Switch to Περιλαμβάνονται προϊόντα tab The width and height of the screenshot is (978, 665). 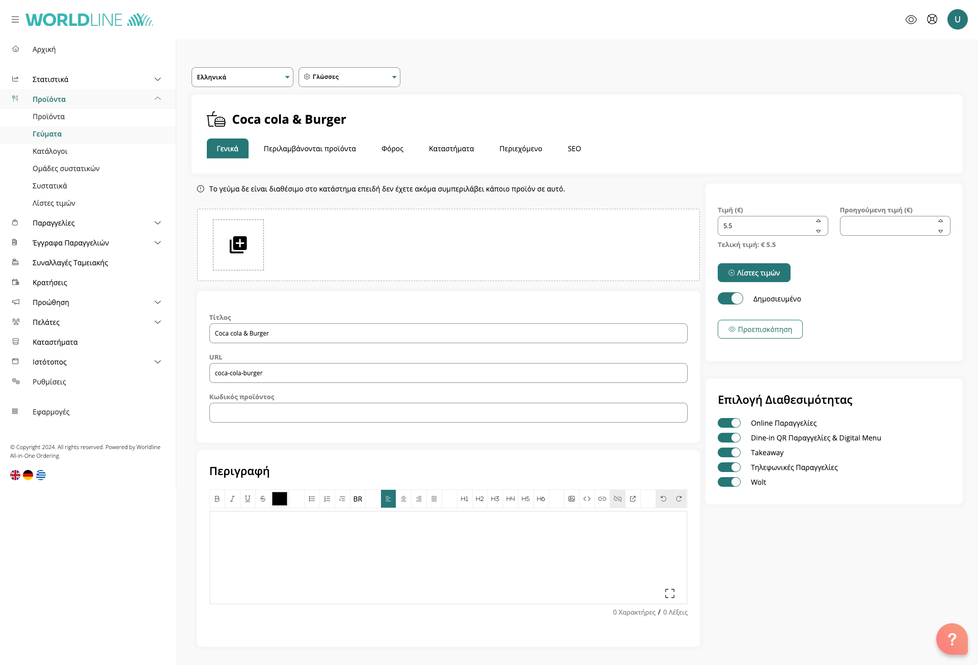[x=310, y=149]
